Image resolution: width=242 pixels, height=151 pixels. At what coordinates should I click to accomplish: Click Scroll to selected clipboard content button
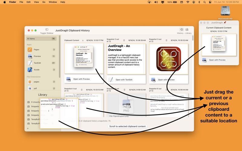[x=127, y=126]
